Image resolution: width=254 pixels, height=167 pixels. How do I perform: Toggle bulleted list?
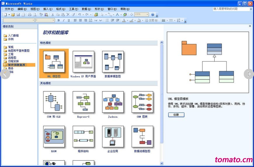pos(107,20)
